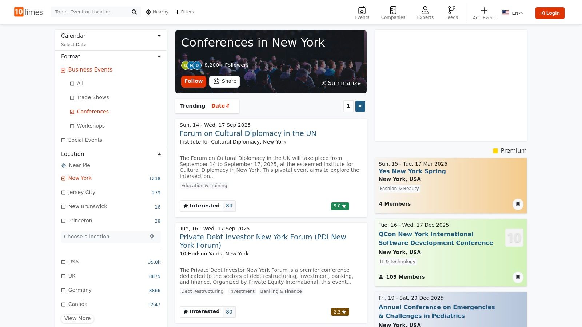Click the Choose a location input field
Image resolution: width=582 pixels, height=327 pixels.
coord(105,237)
